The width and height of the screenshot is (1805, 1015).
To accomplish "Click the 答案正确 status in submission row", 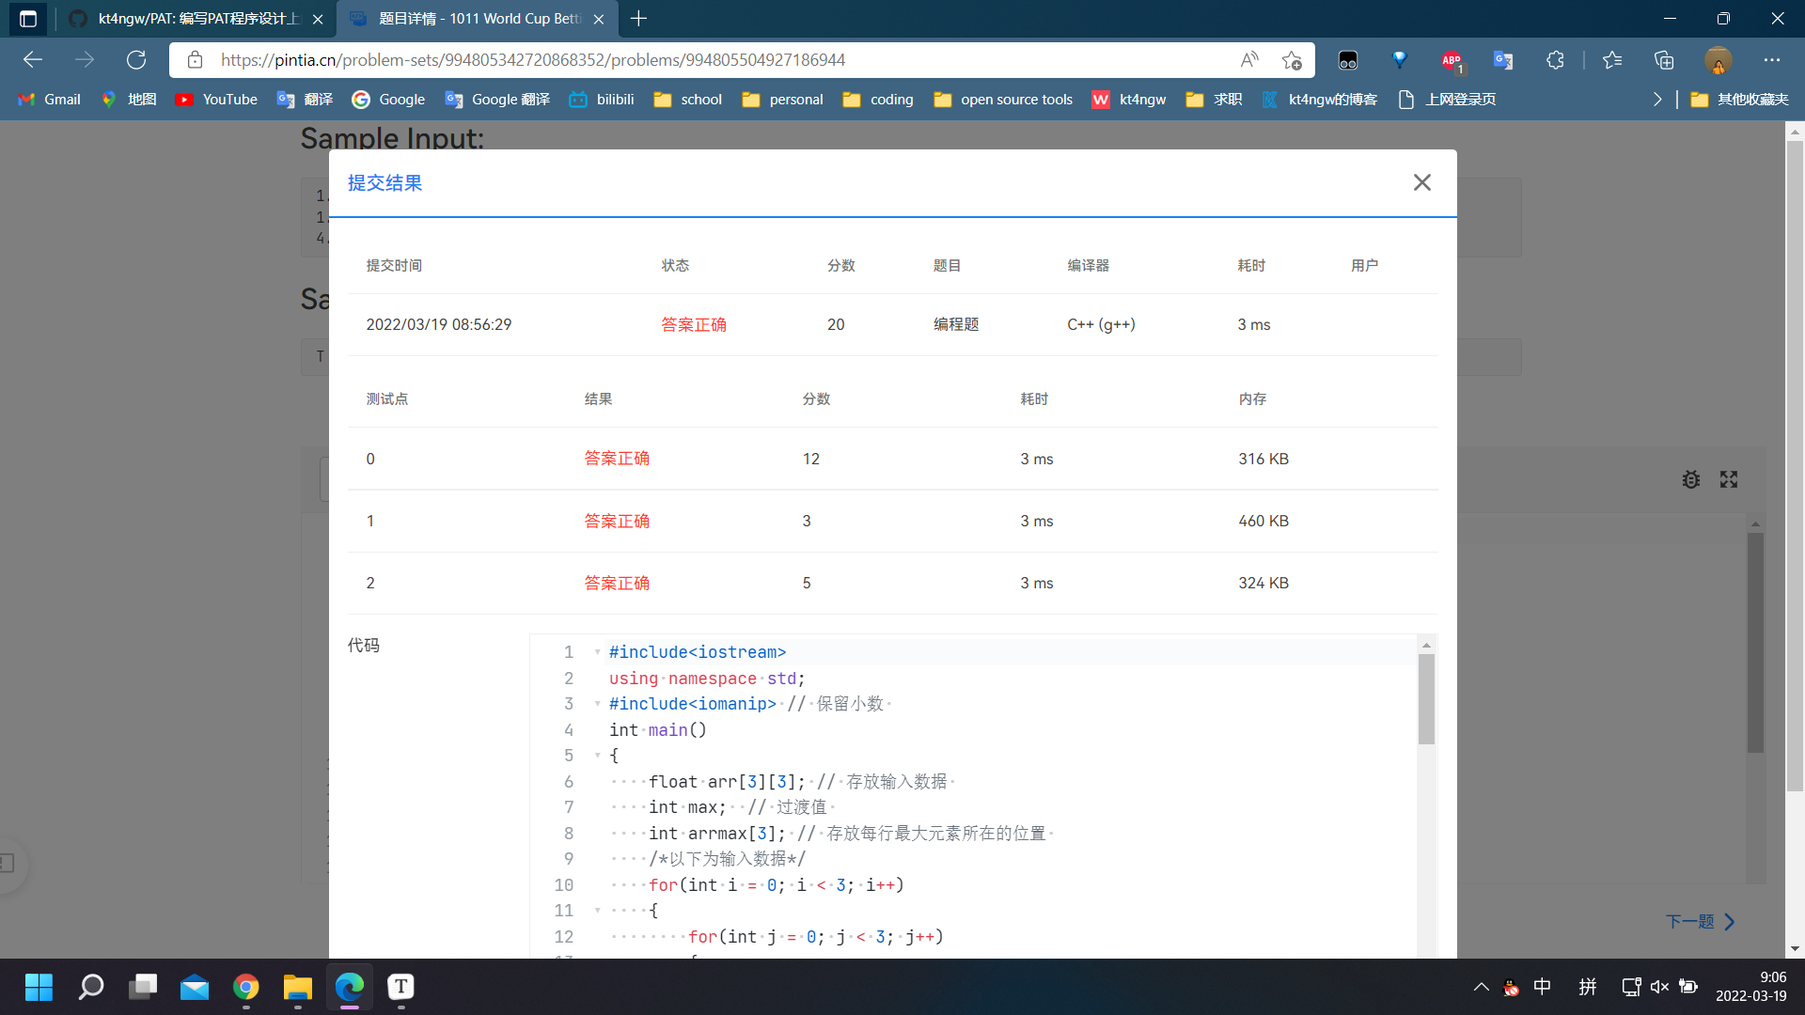I will click(x=694, y=324).
